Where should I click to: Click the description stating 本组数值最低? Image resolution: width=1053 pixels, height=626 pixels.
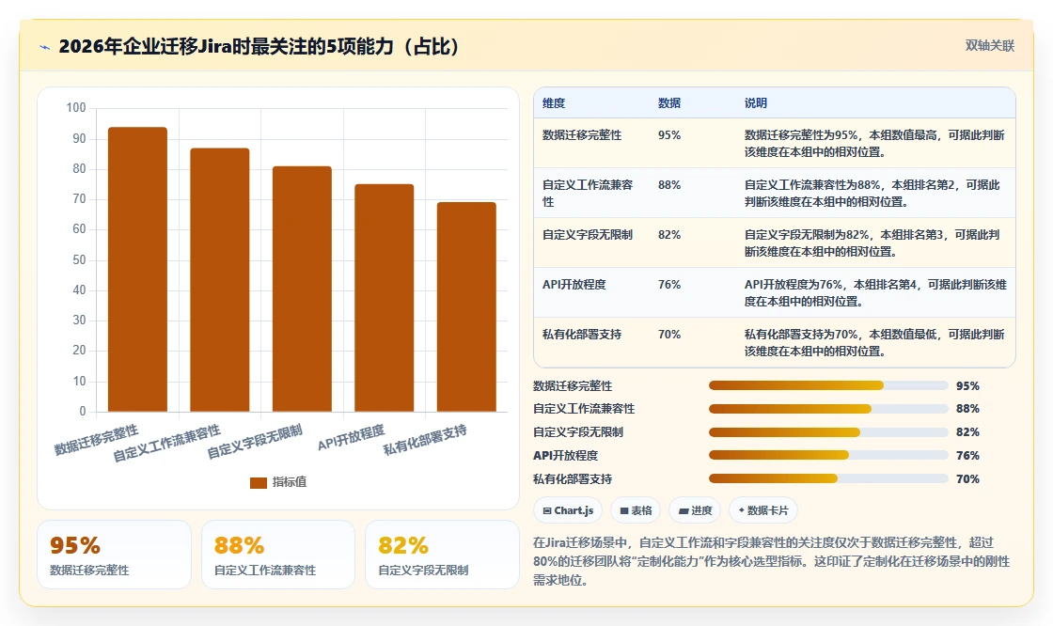[874, 342]
